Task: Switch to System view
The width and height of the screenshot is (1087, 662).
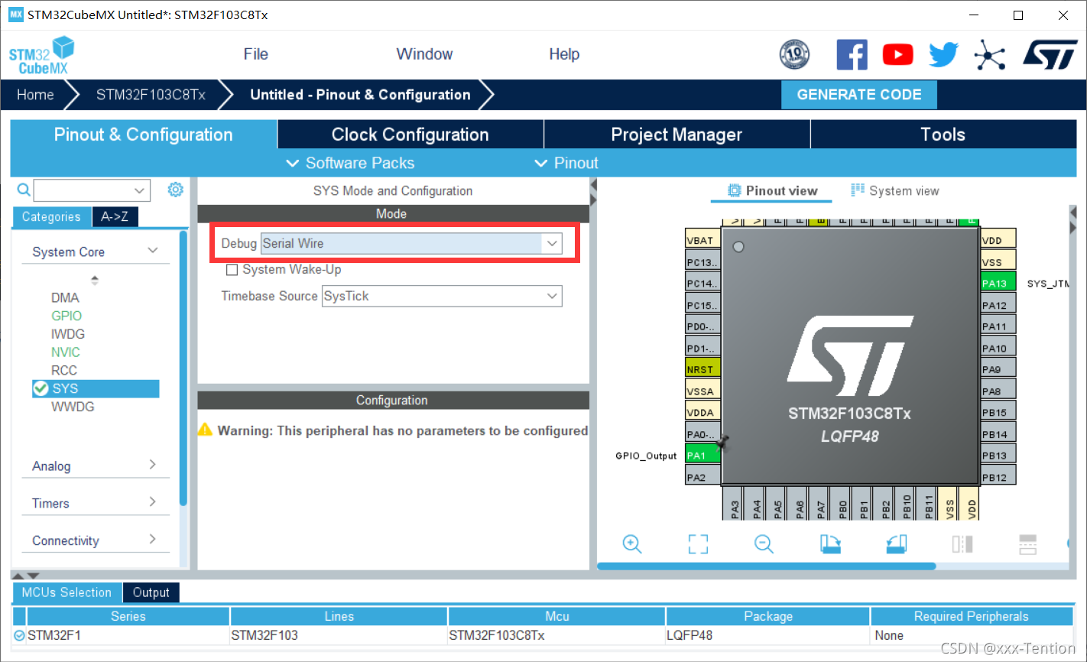Action: click(895, 190)
